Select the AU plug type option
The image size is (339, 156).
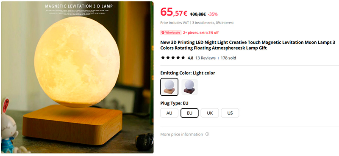click(169, 113)
